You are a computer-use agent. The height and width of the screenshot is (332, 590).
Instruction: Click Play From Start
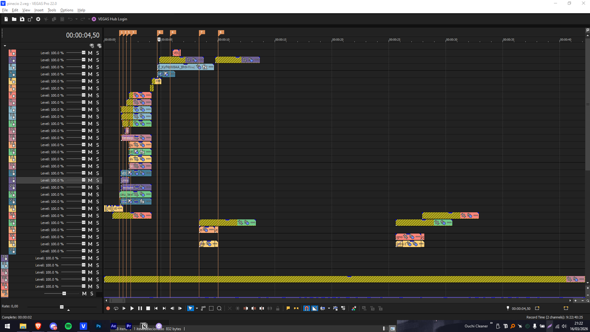point(124,308)
